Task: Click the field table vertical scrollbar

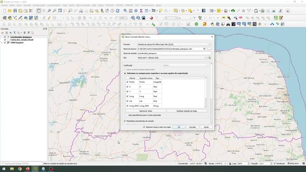Action: [x=206, y=92]
